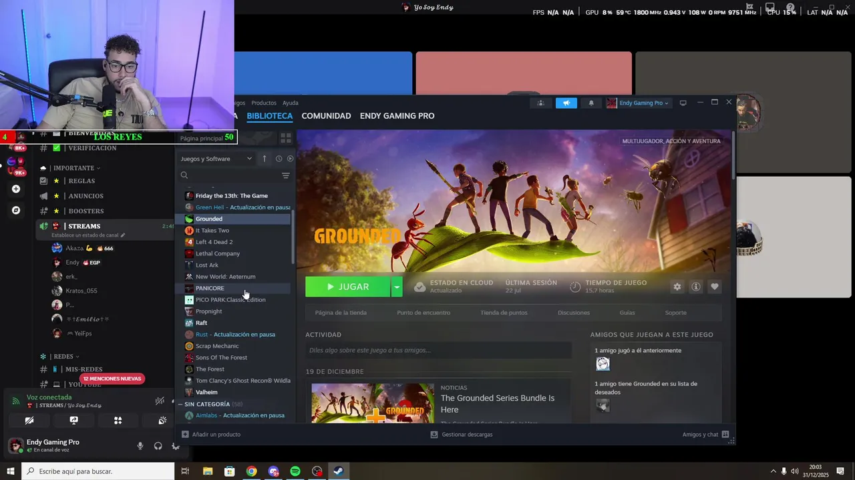Open Soporte for Grounded
The width and height of the screenshot is (855, 480).
(675, 313)
